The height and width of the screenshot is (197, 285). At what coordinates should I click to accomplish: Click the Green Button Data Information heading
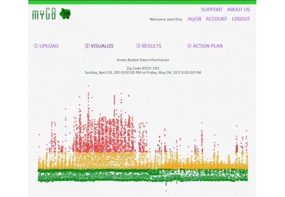point(143,60)
